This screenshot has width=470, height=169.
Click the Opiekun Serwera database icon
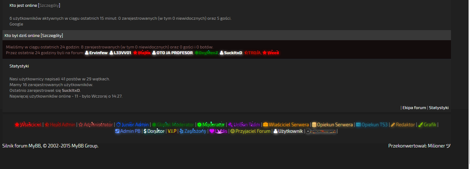click(x=314, y=125)
